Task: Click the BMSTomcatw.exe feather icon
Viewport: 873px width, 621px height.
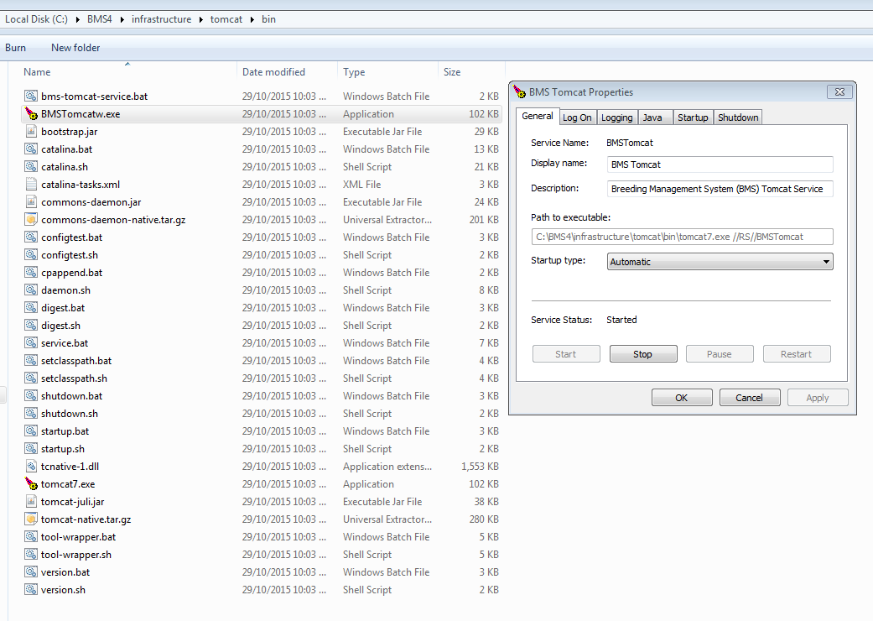Action: click(x=31, y=114)
